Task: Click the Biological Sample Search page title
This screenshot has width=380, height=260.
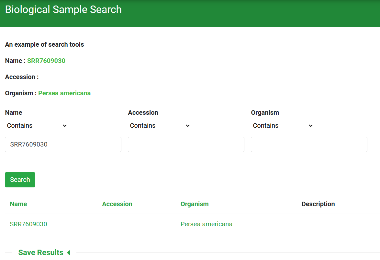Action: coord(63,9)
